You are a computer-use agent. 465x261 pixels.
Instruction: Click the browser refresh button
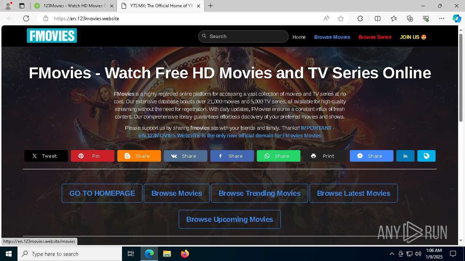pos(26,18)
